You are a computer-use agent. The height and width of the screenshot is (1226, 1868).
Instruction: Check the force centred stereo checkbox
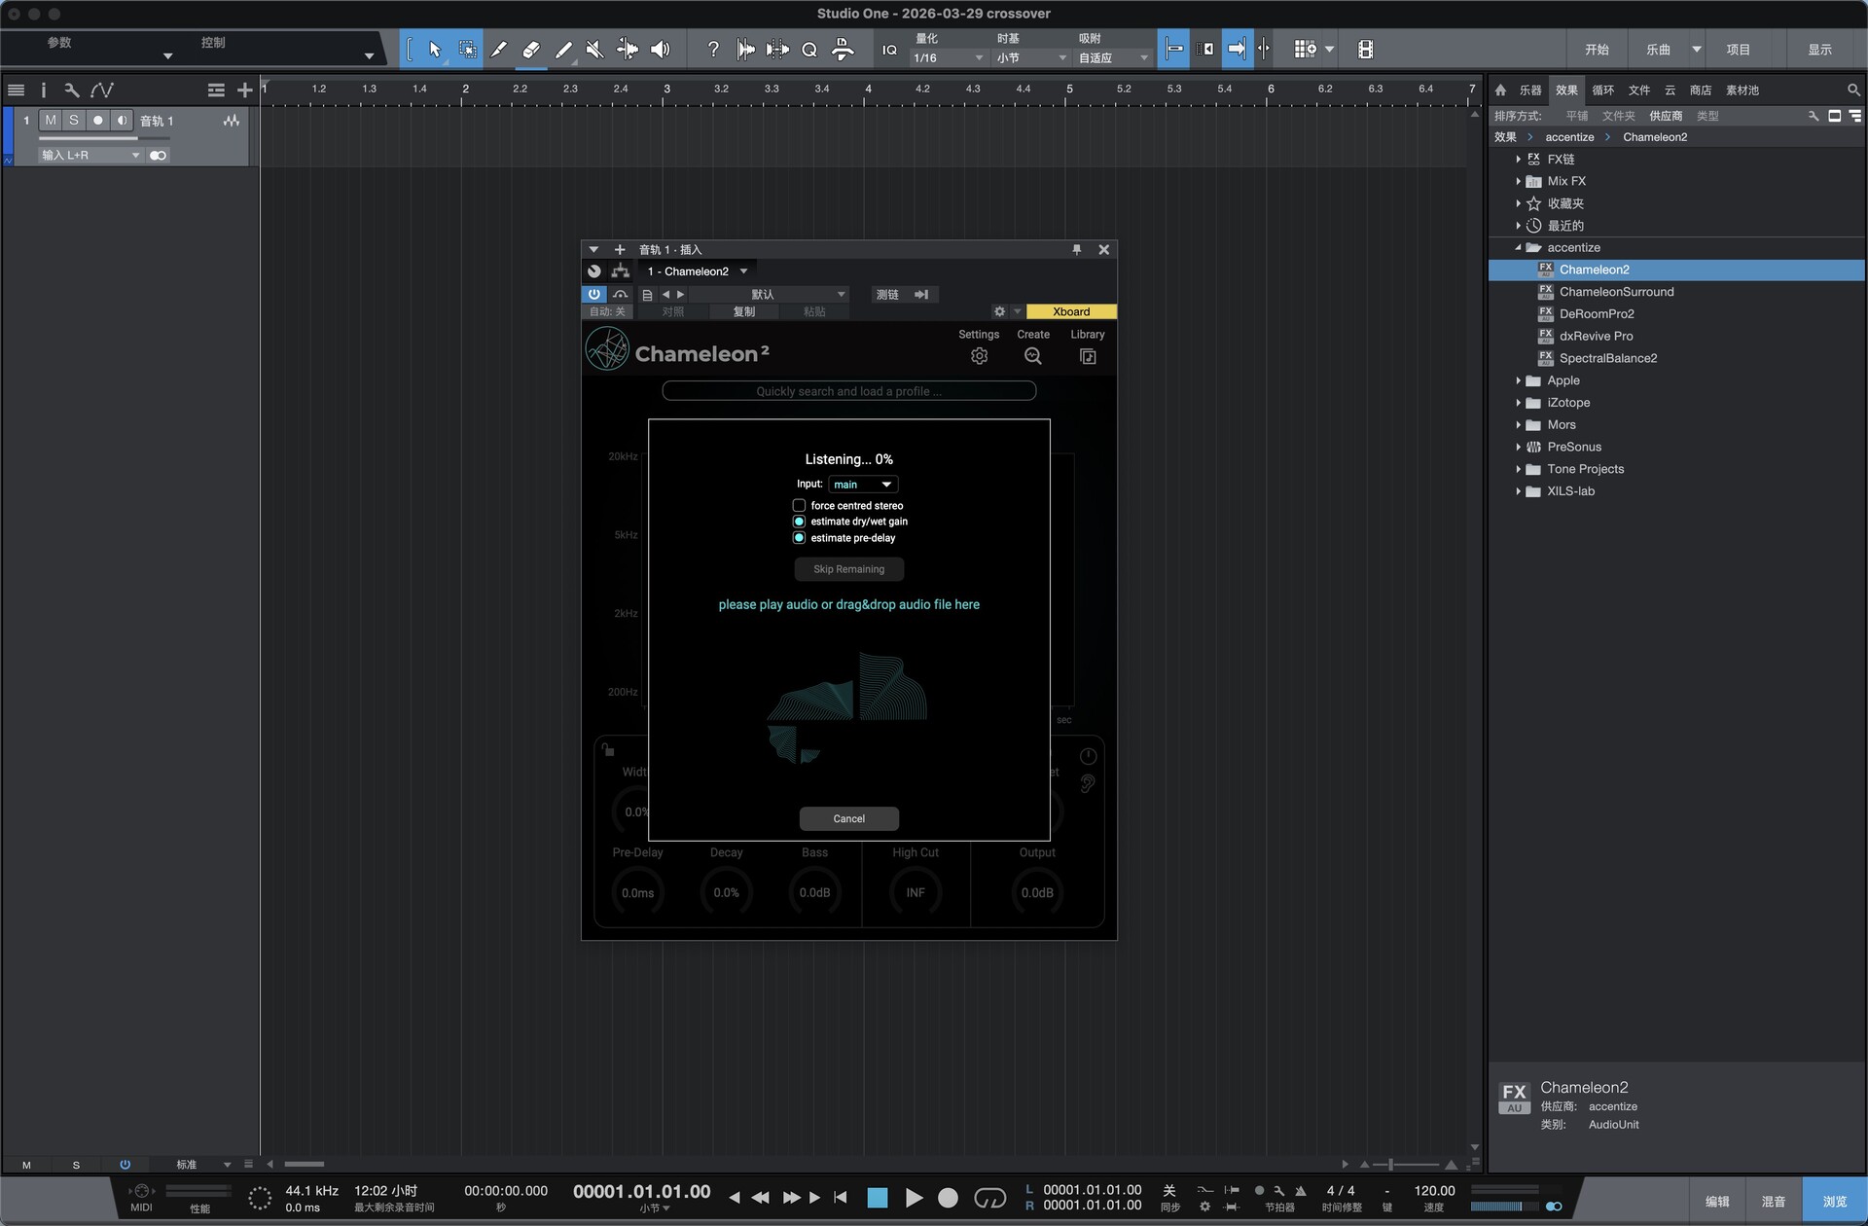tap(799, 505)
